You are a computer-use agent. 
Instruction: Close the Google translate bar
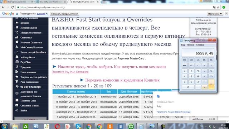pos(226,14)
